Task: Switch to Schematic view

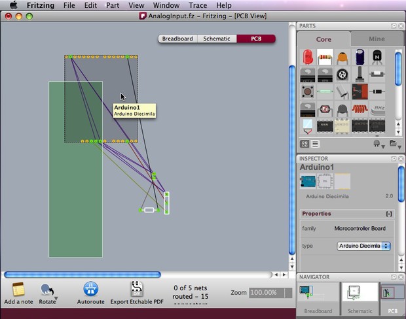Action: coord(217,39)
